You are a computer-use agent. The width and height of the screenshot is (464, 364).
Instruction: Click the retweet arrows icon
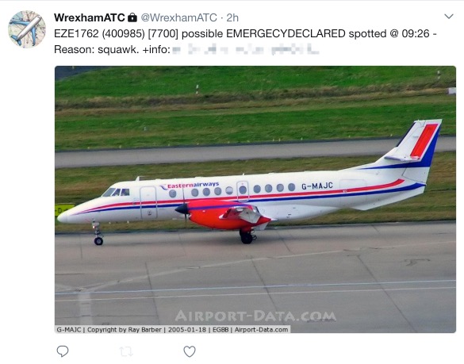126,351
